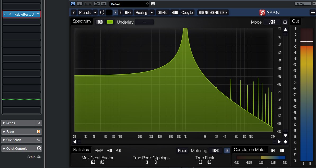This screenshot has width=316, height=168.
Task: Bypass FabFilter insert via its slot icon
Action: pyautogui.click(x=6, y=14)
